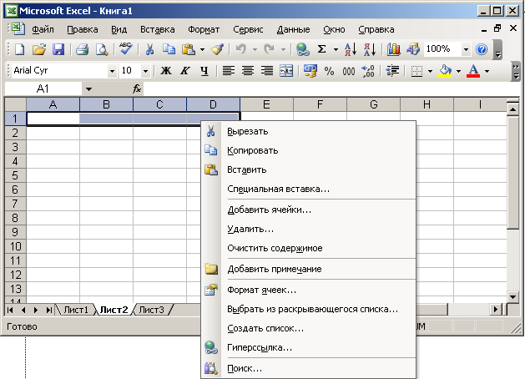This screenshot has height=379, width=525.
Task: Open the Arial Cyr font name dropdown
Action: click(x=112, y=71)
